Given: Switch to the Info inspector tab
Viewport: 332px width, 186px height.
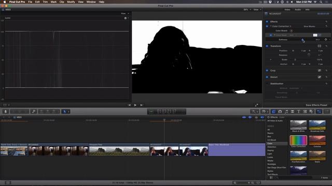Looking at the screenshot, I should point(307,10).
